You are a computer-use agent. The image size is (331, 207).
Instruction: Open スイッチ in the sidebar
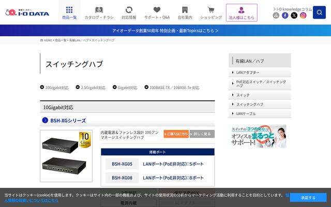(x=260, y=95)
